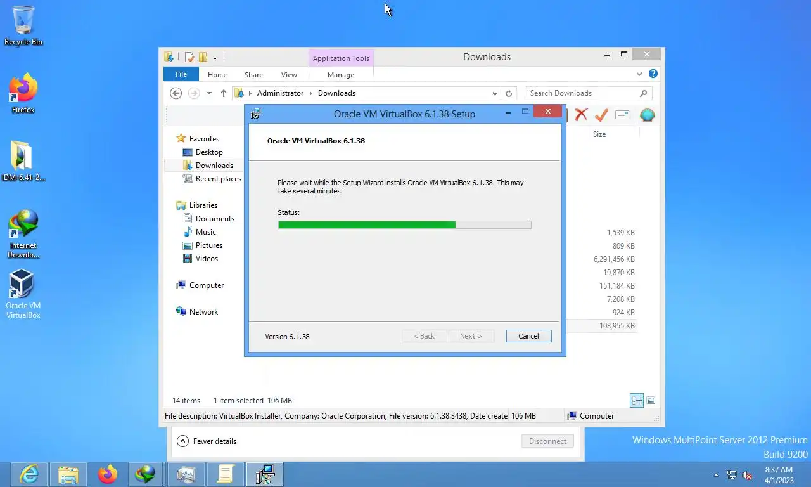The image size is (811, 487).
Task: Click New folder icon in Explorer quick access toolbar
Action: (x=203, y=57)
